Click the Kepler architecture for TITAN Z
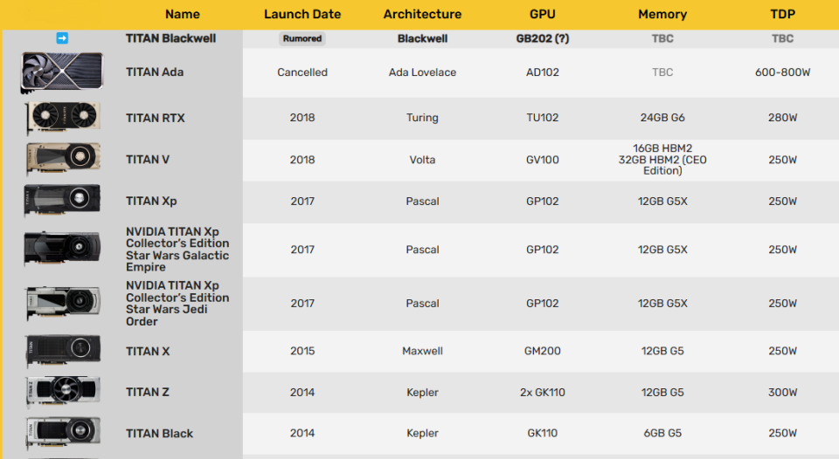The height and width of the screenshot is (459, 839). point(422,392)
